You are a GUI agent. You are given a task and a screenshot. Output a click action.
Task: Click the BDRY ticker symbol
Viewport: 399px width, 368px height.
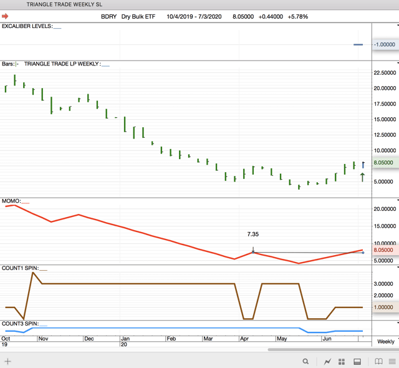[x=108, y=17]
